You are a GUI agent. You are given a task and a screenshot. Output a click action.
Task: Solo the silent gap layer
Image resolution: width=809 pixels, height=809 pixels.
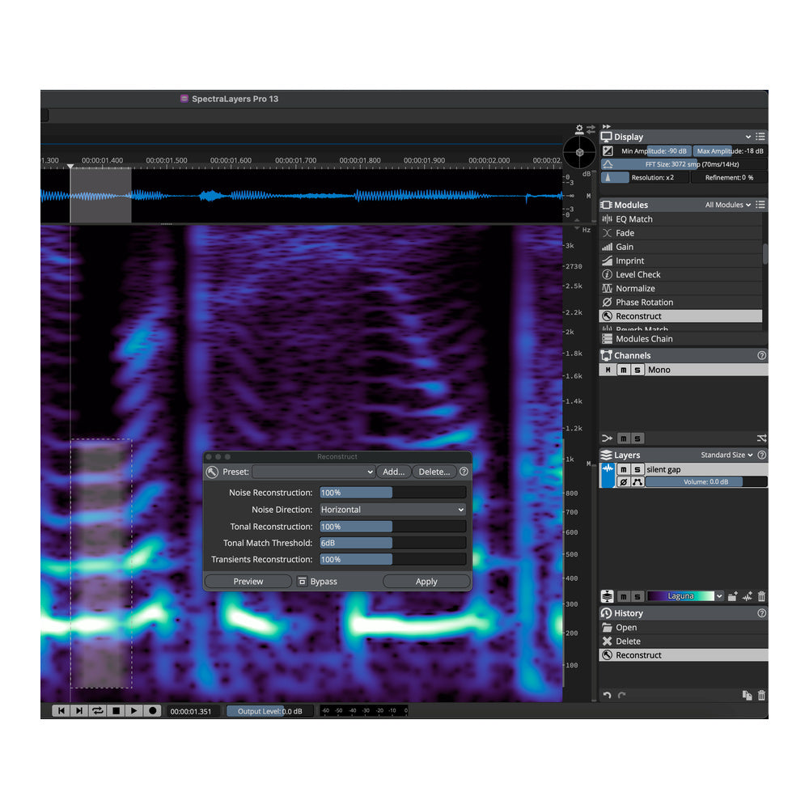pos(637,469)
